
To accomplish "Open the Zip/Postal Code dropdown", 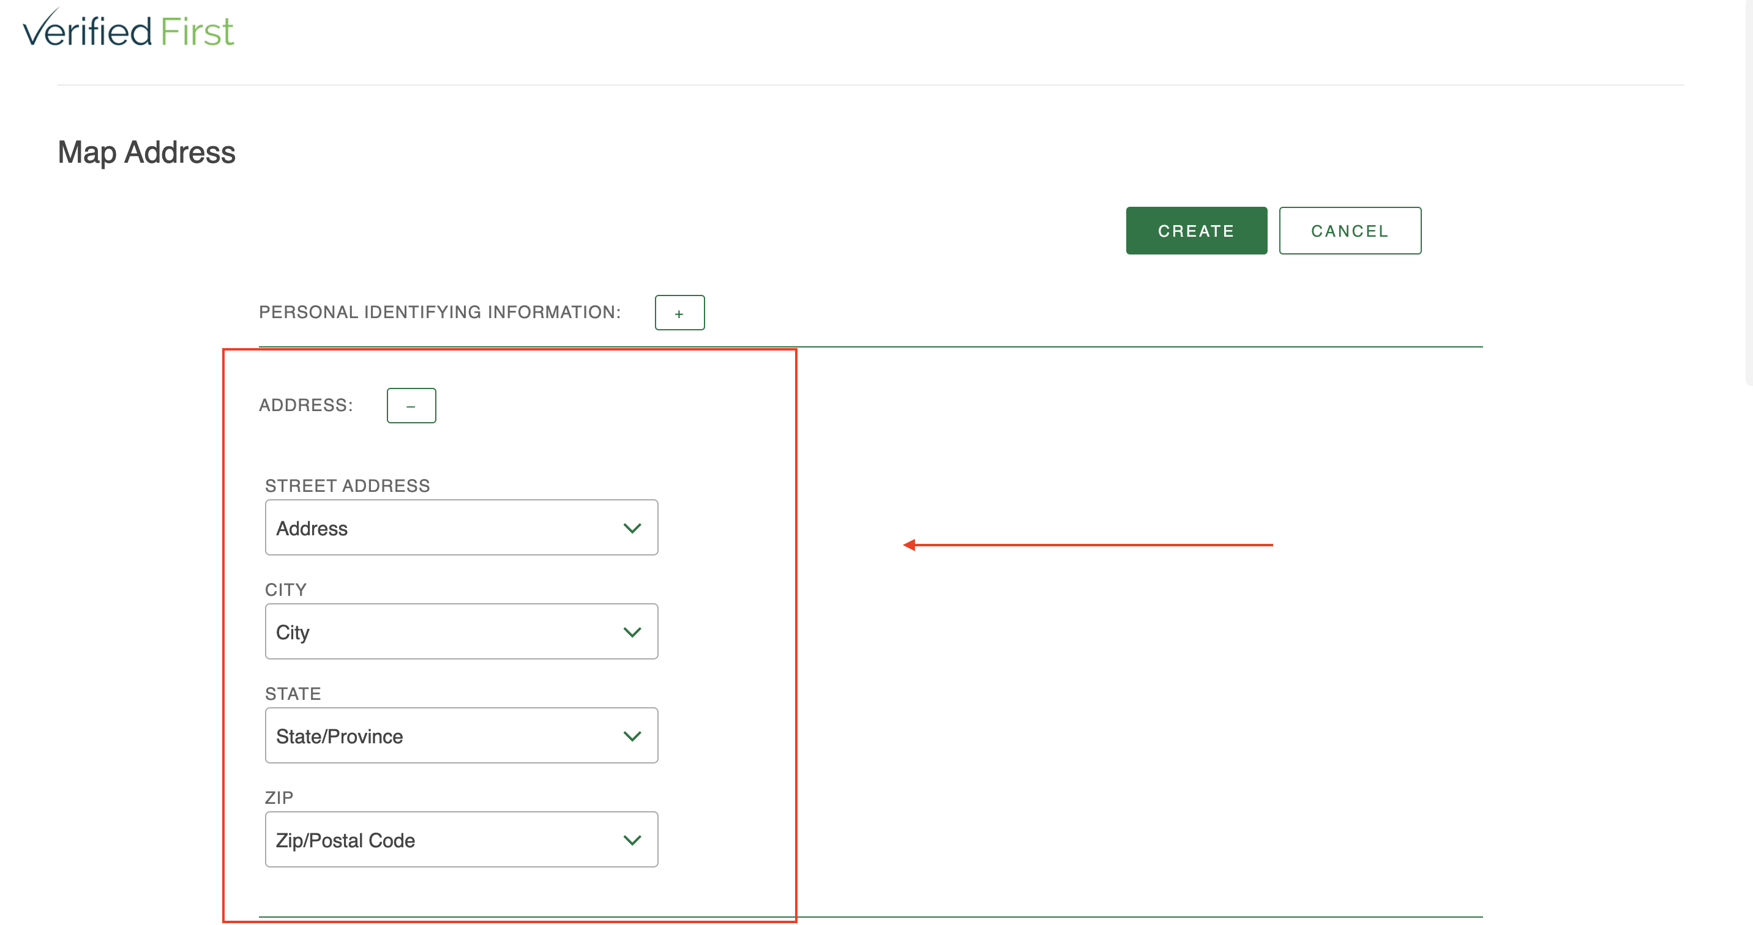I will [x=462, y=840].
